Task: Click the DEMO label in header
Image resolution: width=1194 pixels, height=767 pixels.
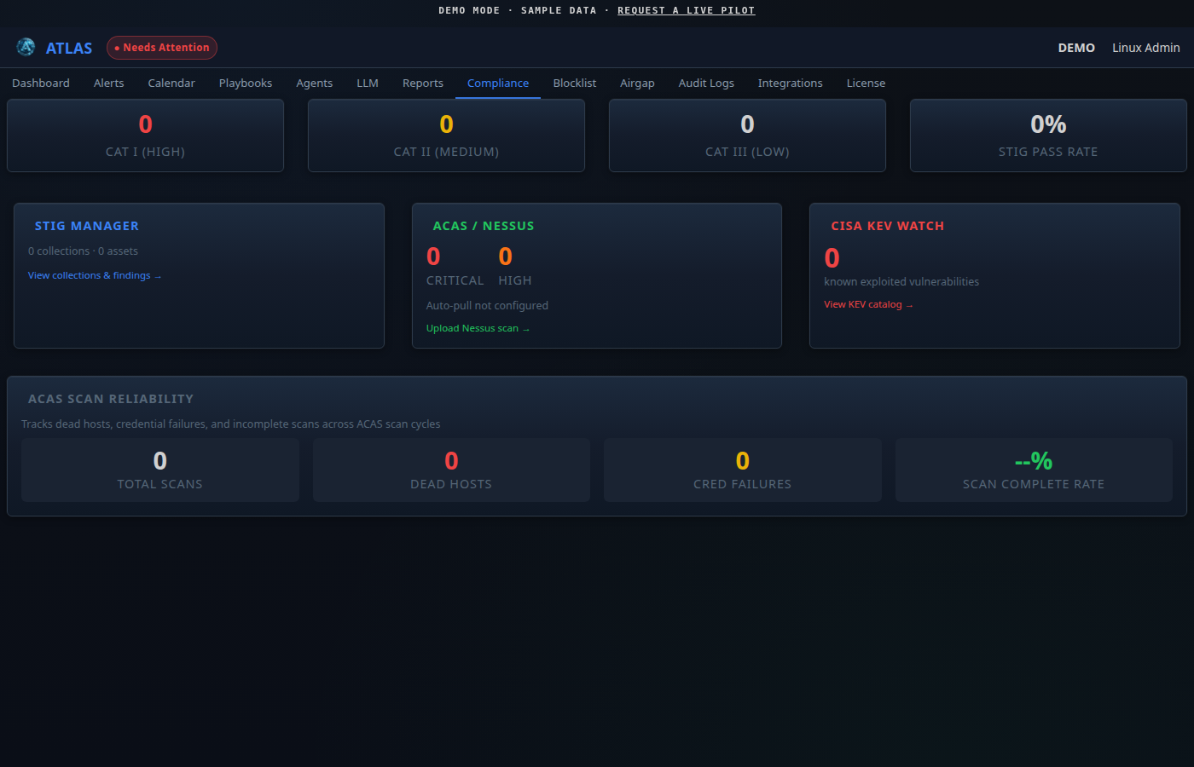Action: point(1076,48)
